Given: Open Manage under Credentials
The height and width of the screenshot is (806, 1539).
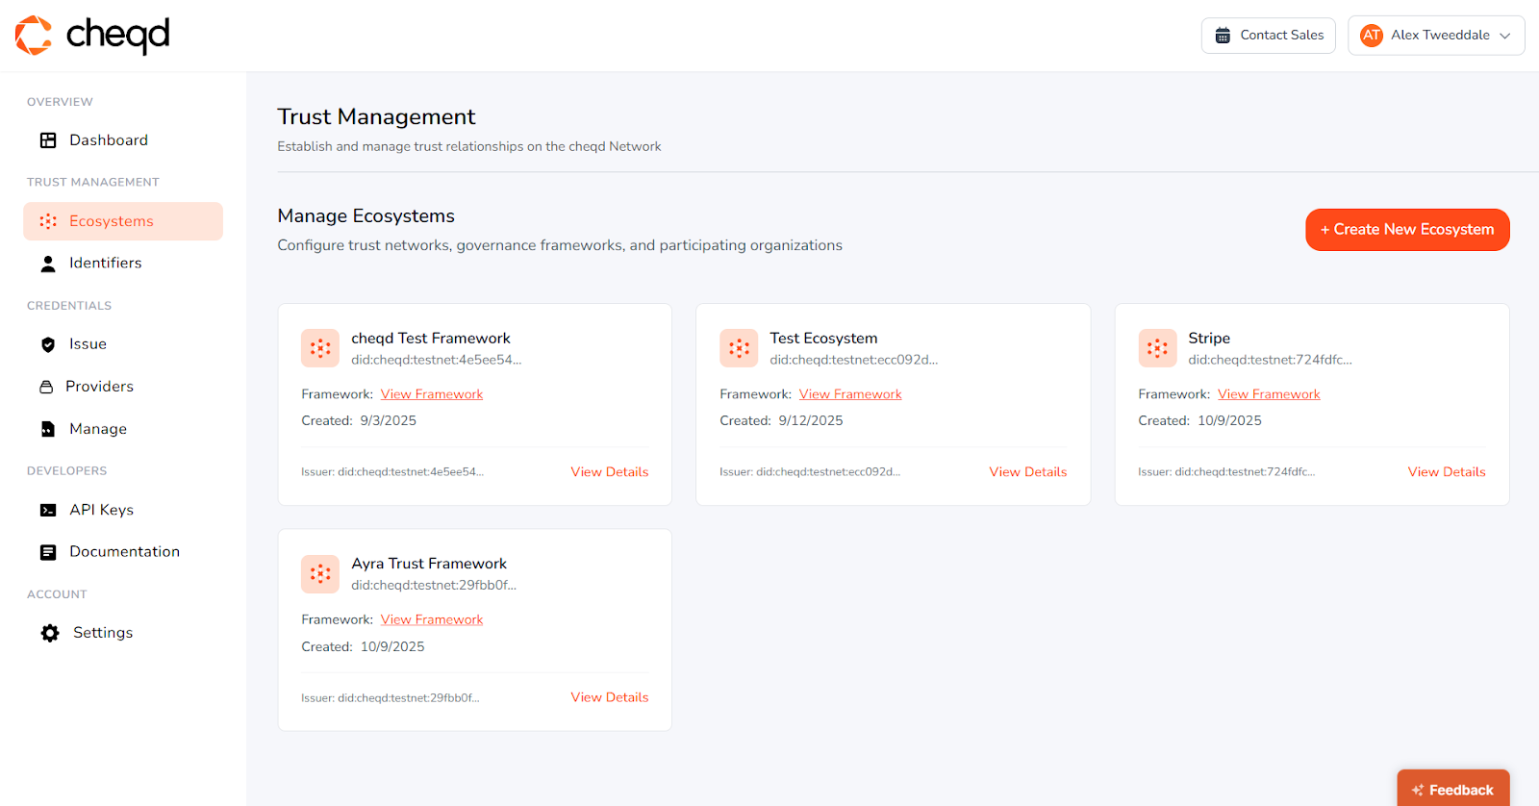Looking at the screenshot, I should tap(97, 429).
